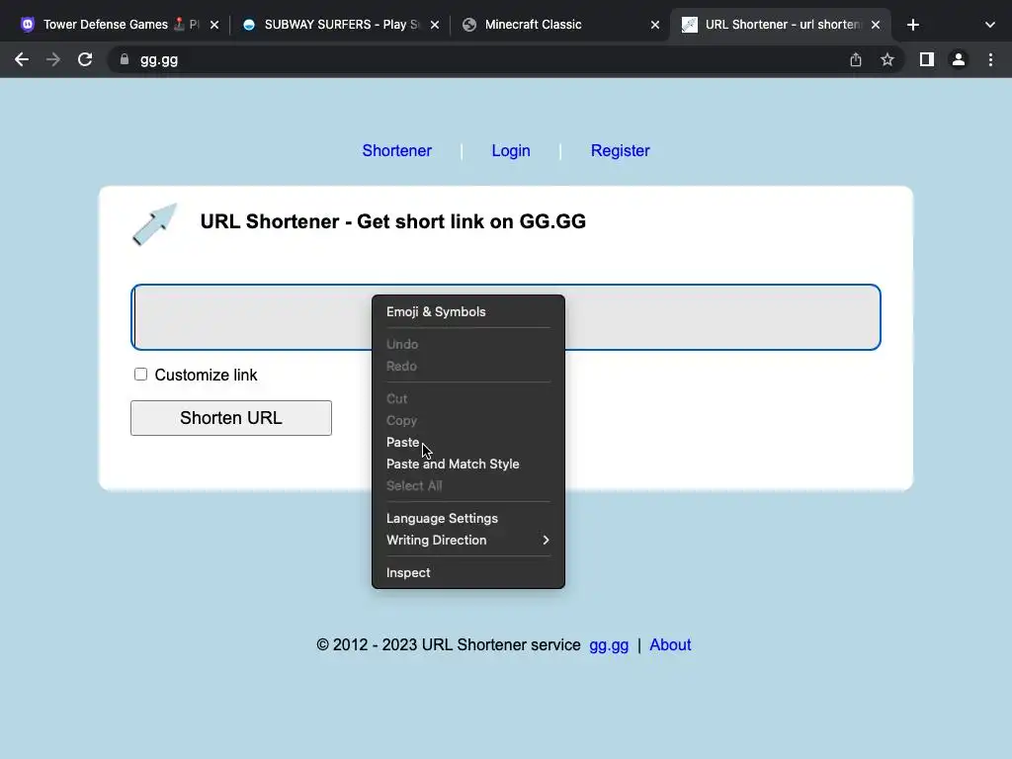This screenshot has width=1012, height=759.
Task: Select the URL Shortener tab
Action: coord(781,25)
